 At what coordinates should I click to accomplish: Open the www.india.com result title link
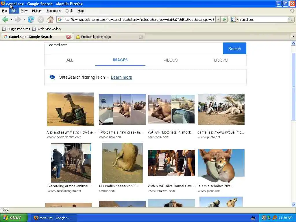tap(121, 132)
